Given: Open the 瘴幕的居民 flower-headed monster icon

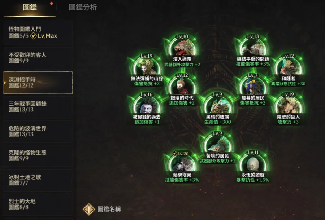Looking at the screenshot, I should (253, 87).
